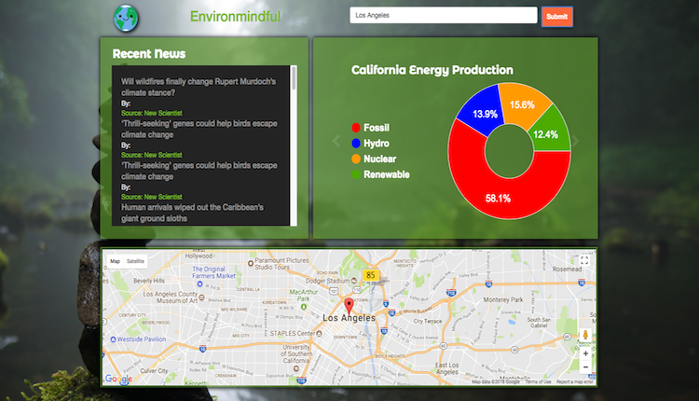Image resolution: width=699 pixels, height=401 pixels.
Task: Switch the map to Satellite view
Action: tap(136, 261)
